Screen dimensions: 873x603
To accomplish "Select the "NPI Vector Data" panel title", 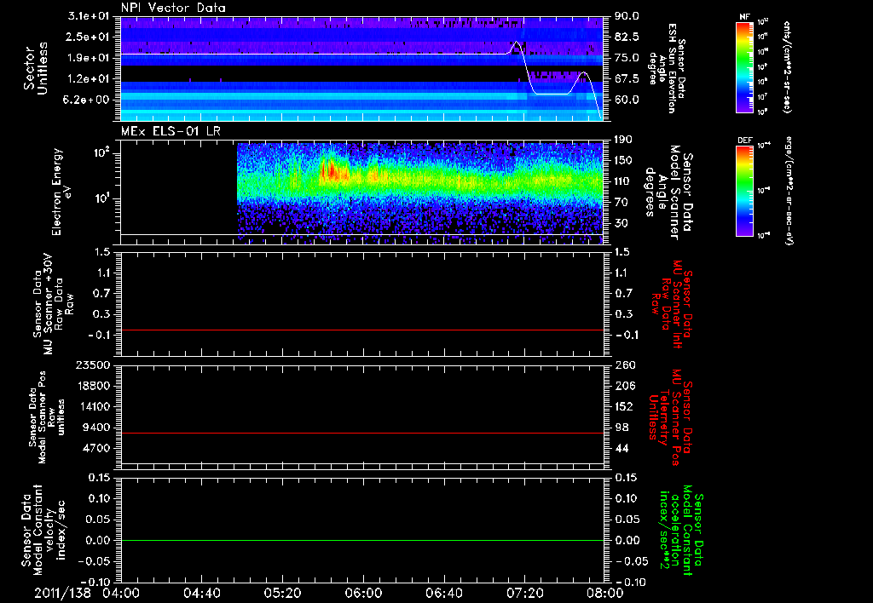I will [x=173, y=8].
